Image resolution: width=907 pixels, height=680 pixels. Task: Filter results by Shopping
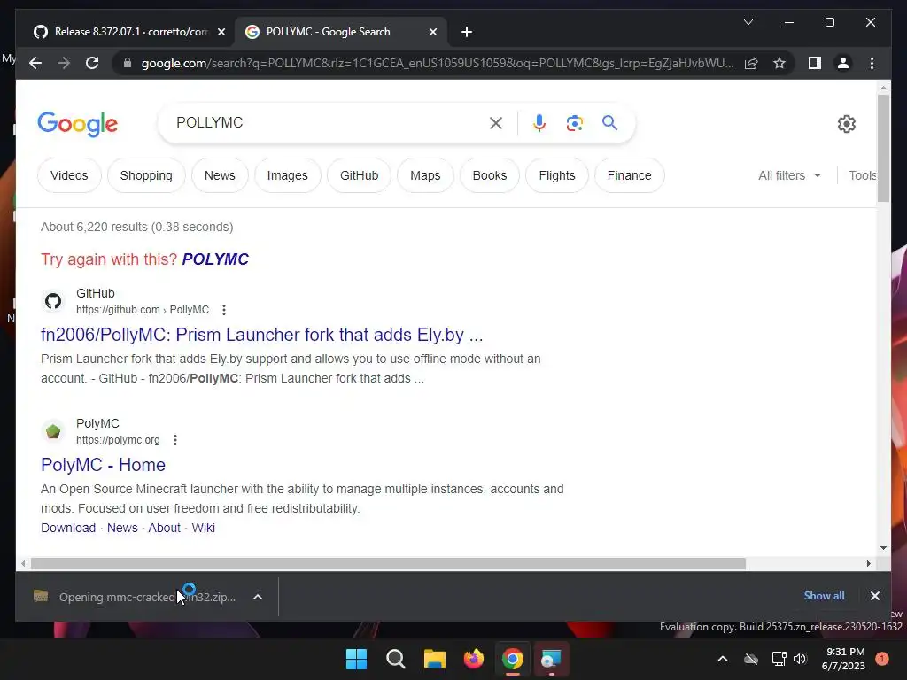146,175
